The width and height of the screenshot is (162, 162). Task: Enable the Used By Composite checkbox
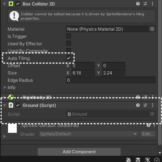click(x=69, y=51)
